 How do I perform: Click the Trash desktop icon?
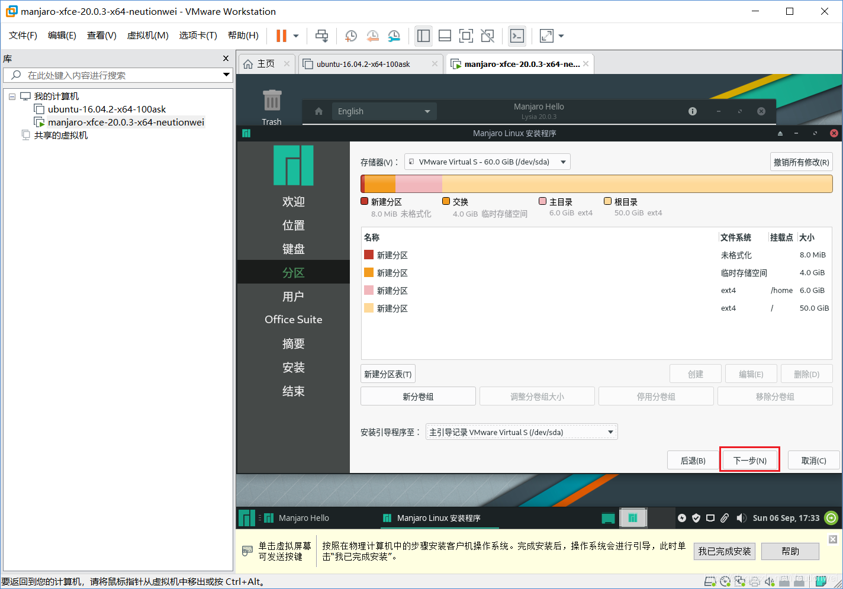tap(272, 107)
